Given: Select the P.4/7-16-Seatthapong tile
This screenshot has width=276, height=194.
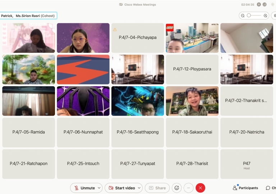Looking at the screenshot, I should click(138, 132).
